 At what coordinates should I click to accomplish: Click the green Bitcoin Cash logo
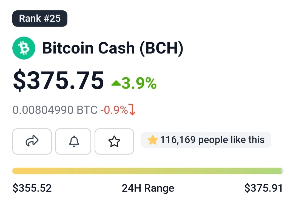[24, 48]
